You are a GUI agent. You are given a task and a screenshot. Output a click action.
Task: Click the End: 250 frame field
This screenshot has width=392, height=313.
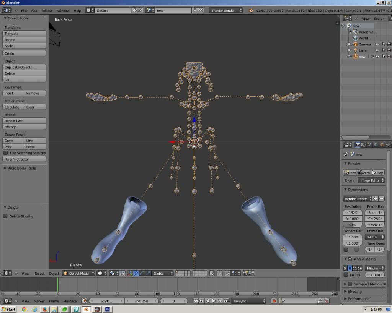pyautogui.click(x=141, y=301)
